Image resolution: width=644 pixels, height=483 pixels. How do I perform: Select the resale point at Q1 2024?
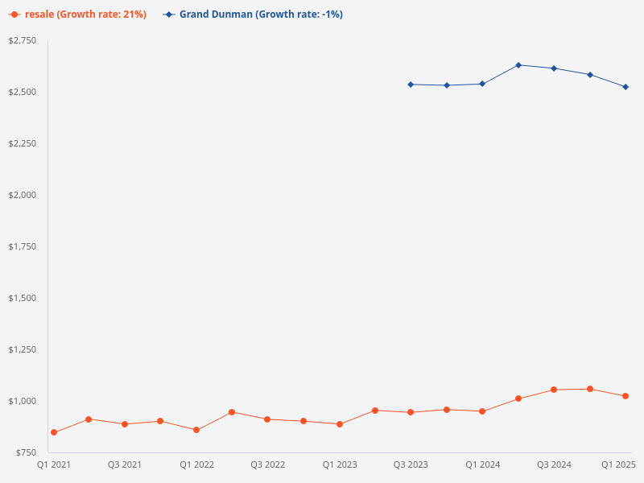pos(482,411)
